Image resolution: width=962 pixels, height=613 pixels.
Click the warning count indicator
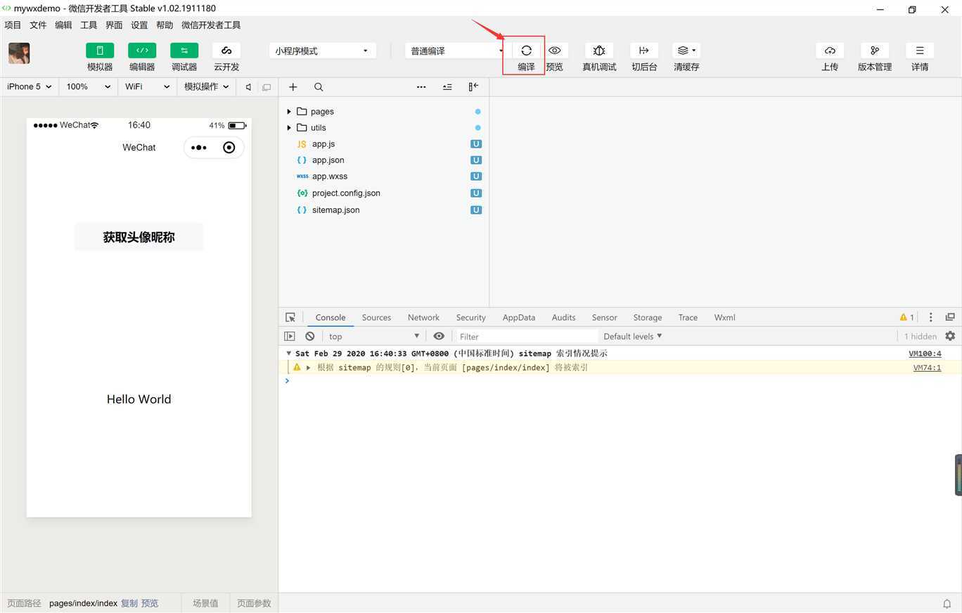coord(906,318)
